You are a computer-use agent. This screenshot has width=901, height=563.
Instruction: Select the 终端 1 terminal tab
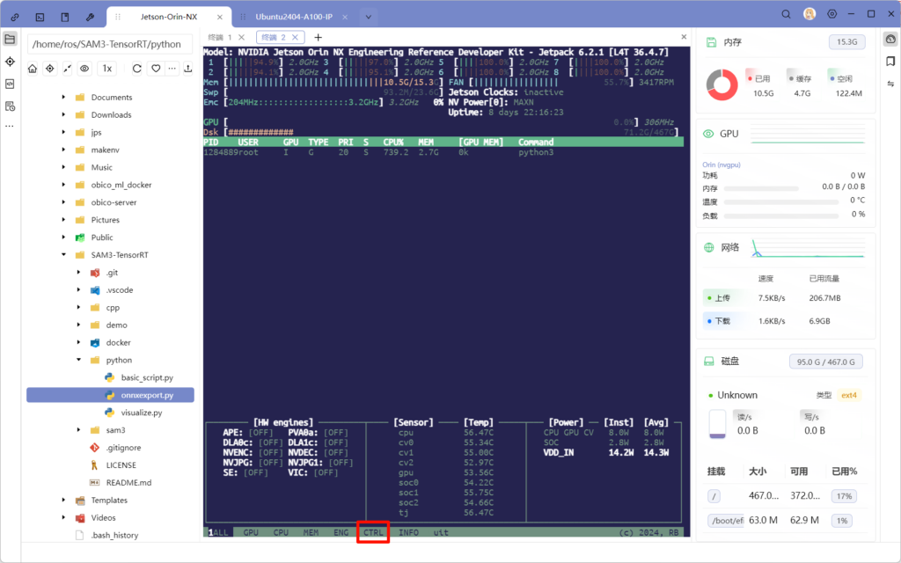click(x=220, y=38)
